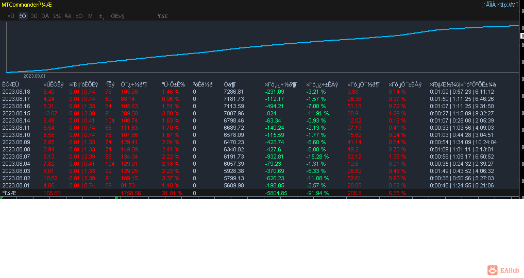This screenshot has height=278, width=524.
Task: Click the -11.91 % cell
Action: [317, 113]
